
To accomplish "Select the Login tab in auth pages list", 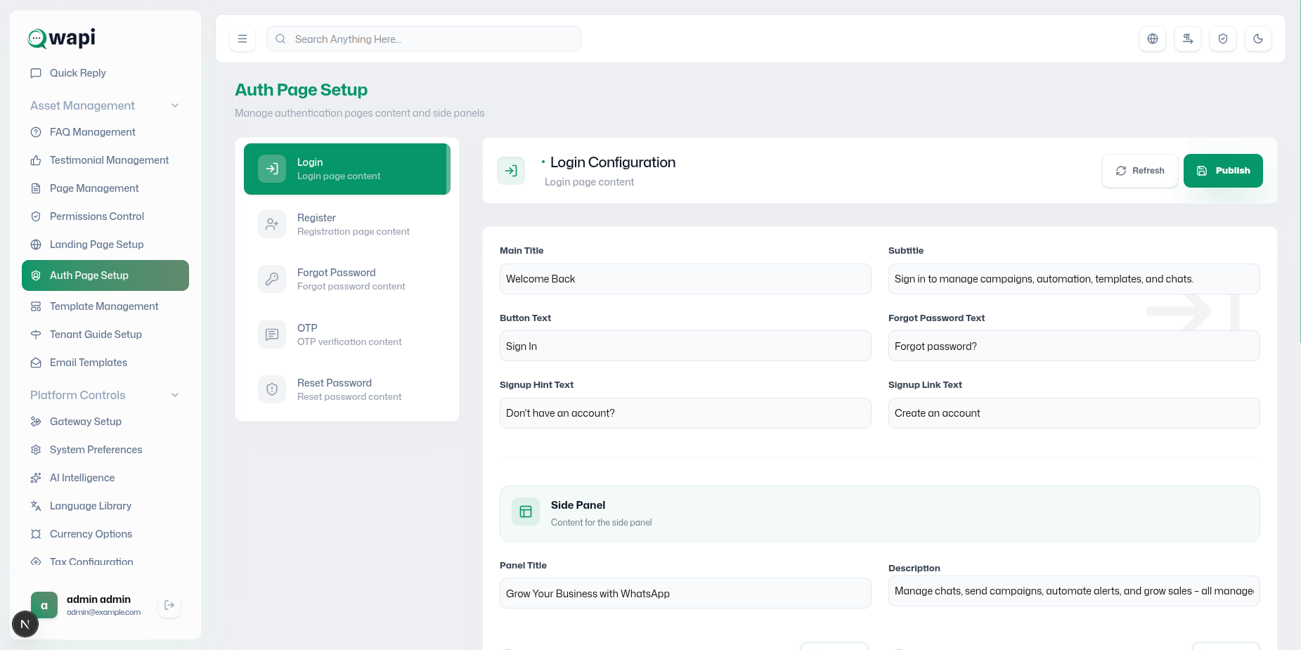I will click(347, 169).
